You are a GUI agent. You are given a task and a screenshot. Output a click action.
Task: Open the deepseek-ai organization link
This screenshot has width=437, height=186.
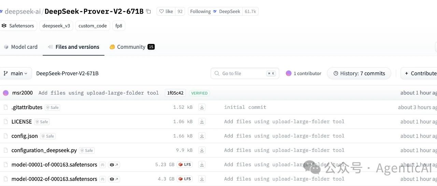pyautogui.click(x=22, y=11)
